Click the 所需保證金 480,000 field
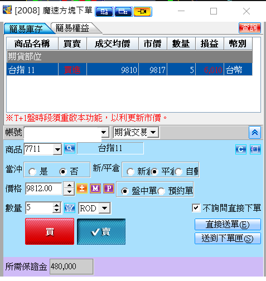 [x=71, y=267]
